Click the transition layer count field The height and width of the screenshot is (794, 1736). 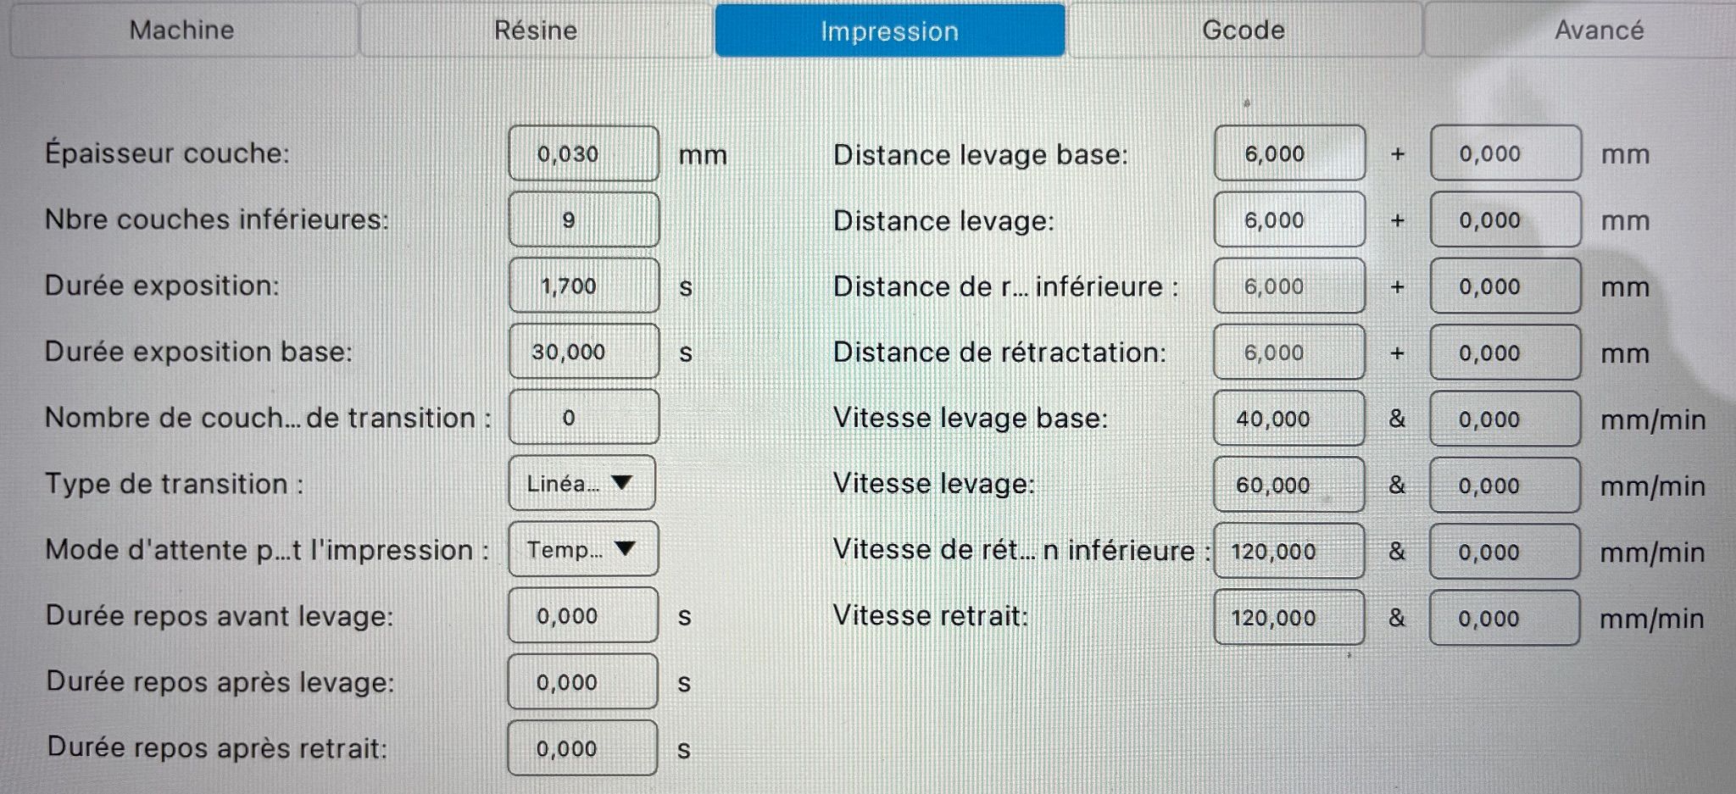[583, 418]
